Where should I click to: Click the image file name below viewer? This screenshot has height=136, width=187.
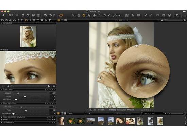click(121, 109)
